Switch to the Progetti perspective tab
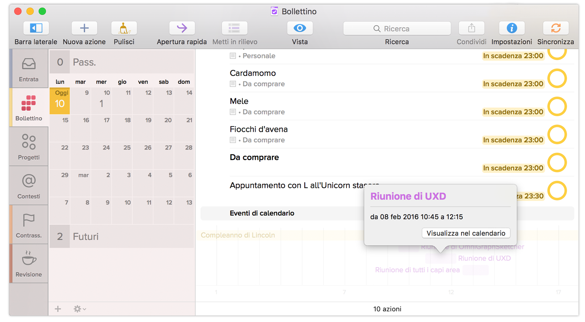This screenshot has height=322, width=585. click(28, 147)
